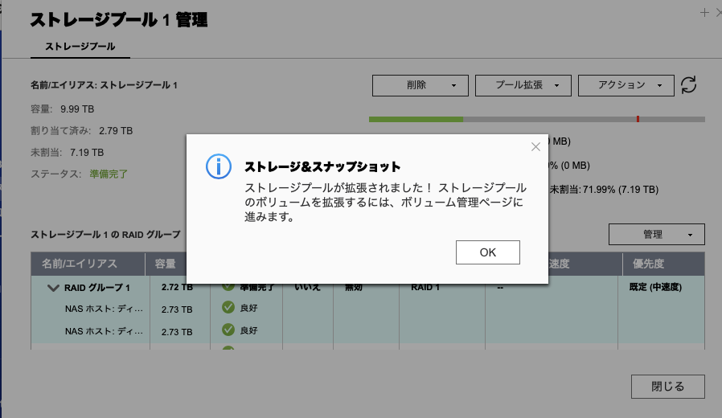Click the blue info icon in dialog

click(218, 166)
